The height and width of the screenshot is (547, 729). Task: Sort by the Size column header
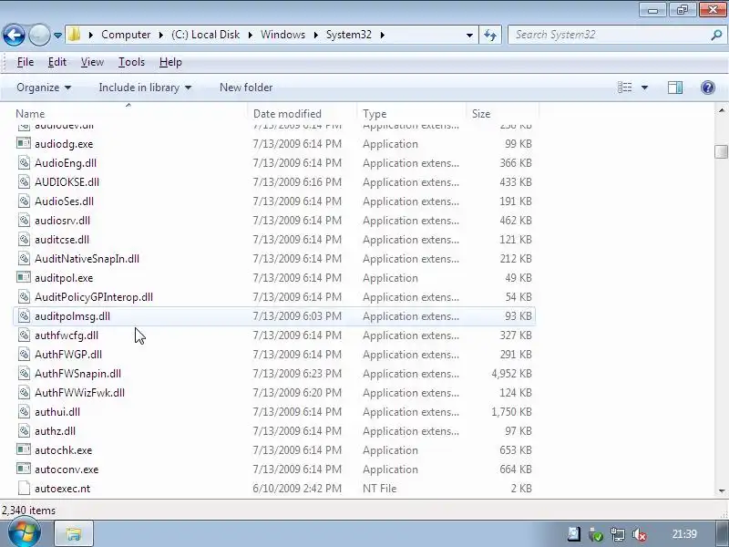pyautogui.click(x=502, y=113)
